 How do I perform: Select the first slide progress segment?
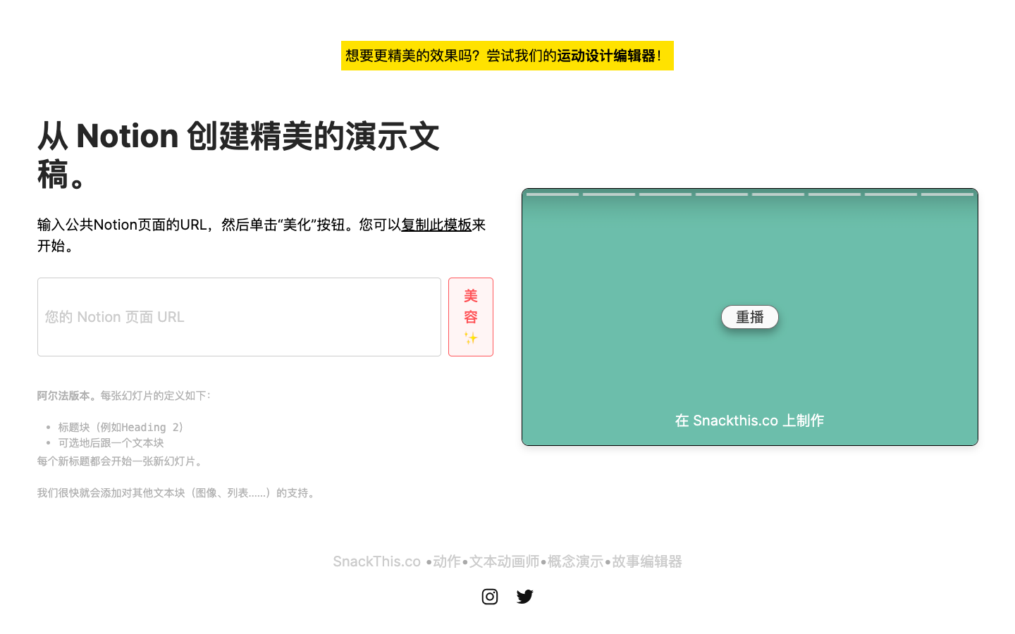(553, 194)
